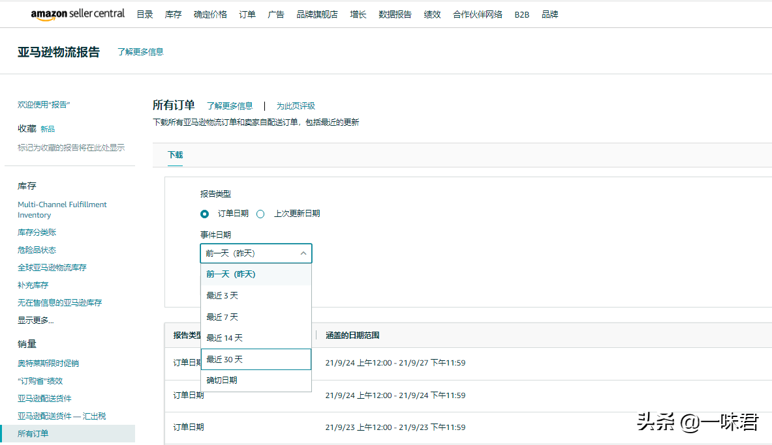Open the 品牌旗舰店 menu
This screenshot has width=772, height=445.
[x=317, y=15]
